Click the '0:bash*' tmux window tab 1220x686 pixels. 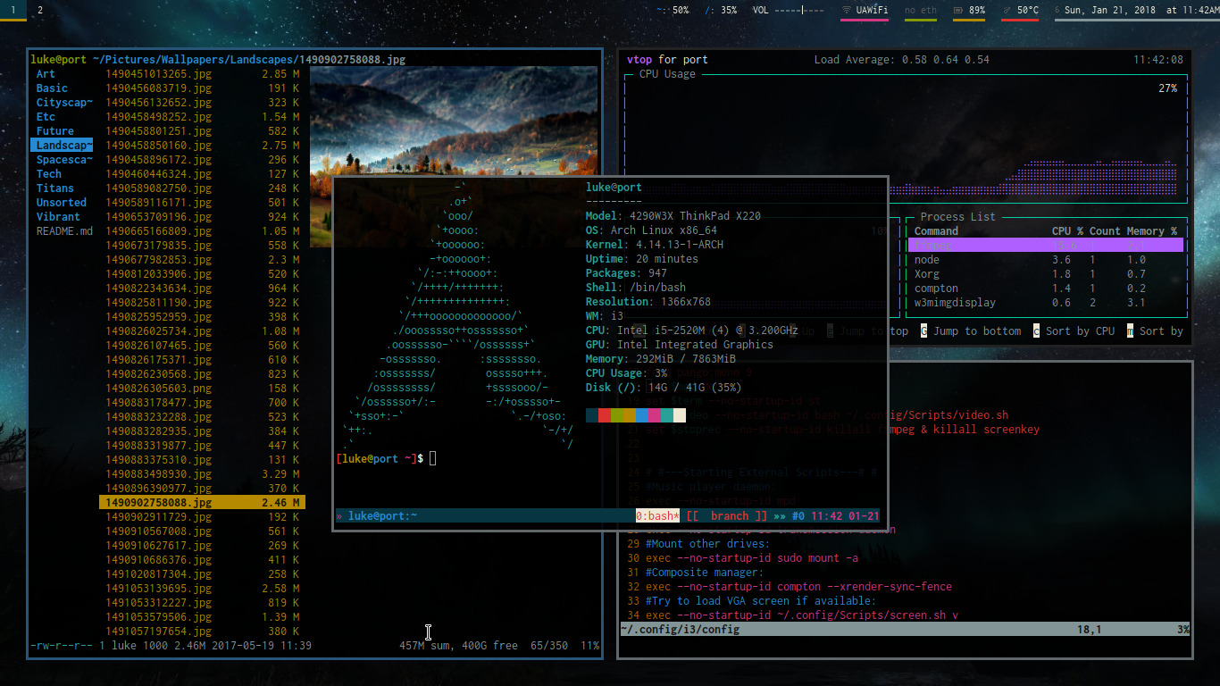click(657, 516)
